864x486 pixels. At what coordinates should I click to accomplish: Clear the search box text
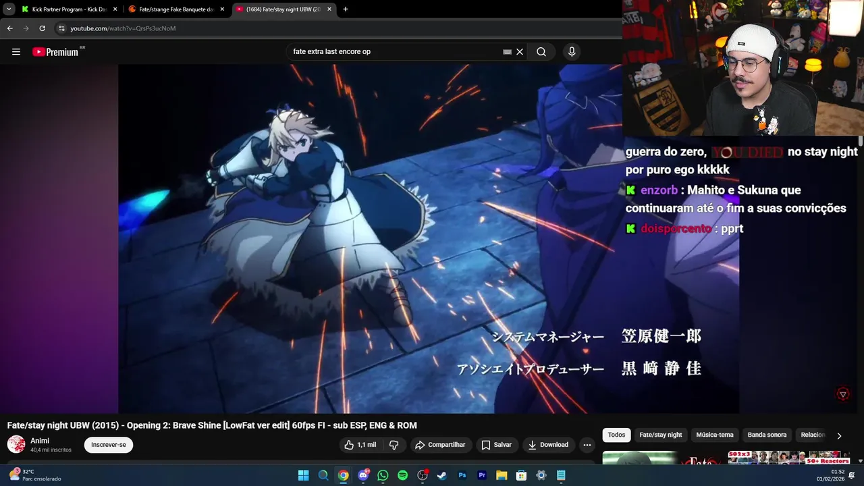pos(520,52)
